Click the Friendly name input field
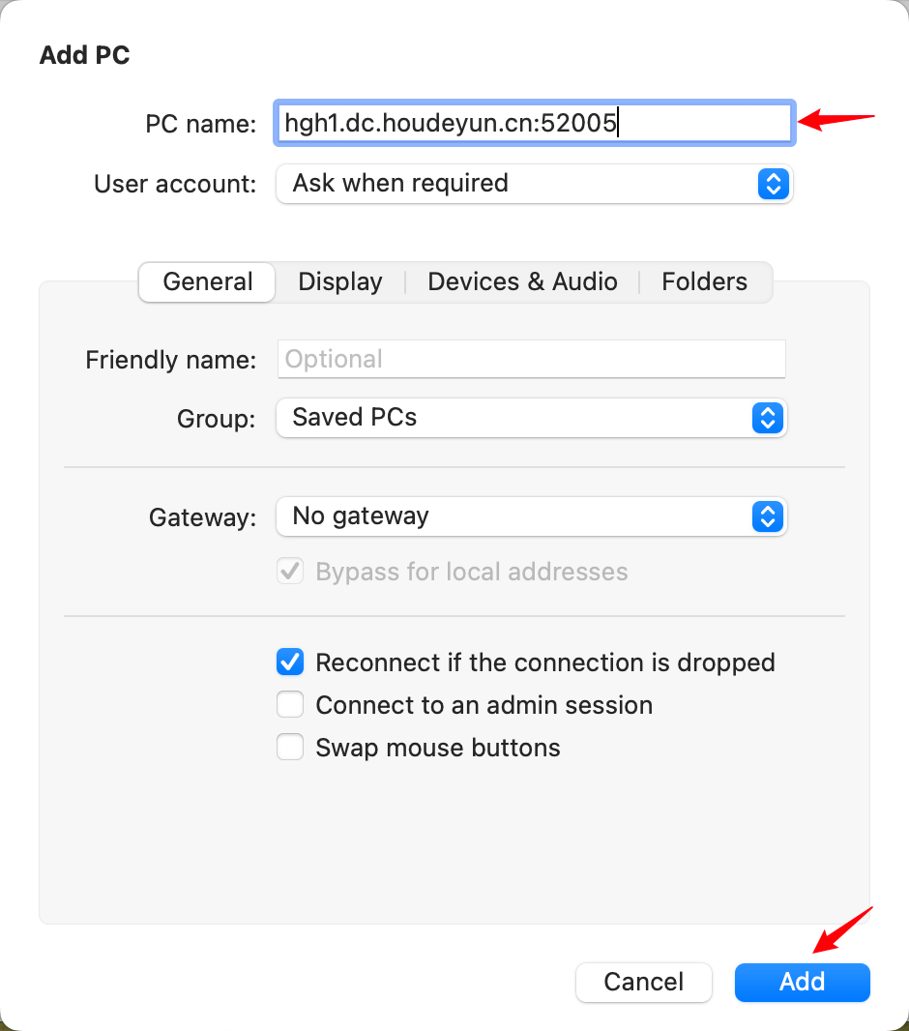Image resolution: width=909 pixels, height=1031 pixels. coord(532,359)
